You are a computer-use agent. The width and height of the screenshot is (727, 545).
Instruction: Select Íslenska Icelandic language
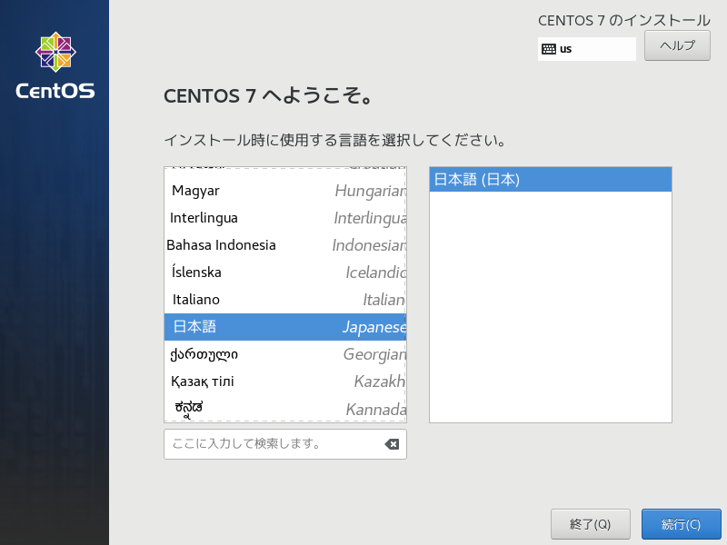point(285,272)
